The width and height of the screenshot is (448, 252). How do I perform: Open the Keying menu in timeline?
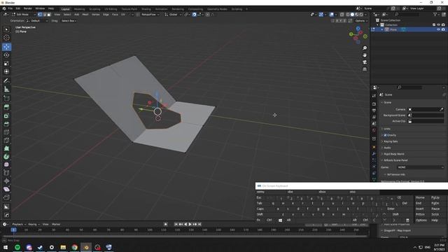pyautogui.click(x=34, y=224)
